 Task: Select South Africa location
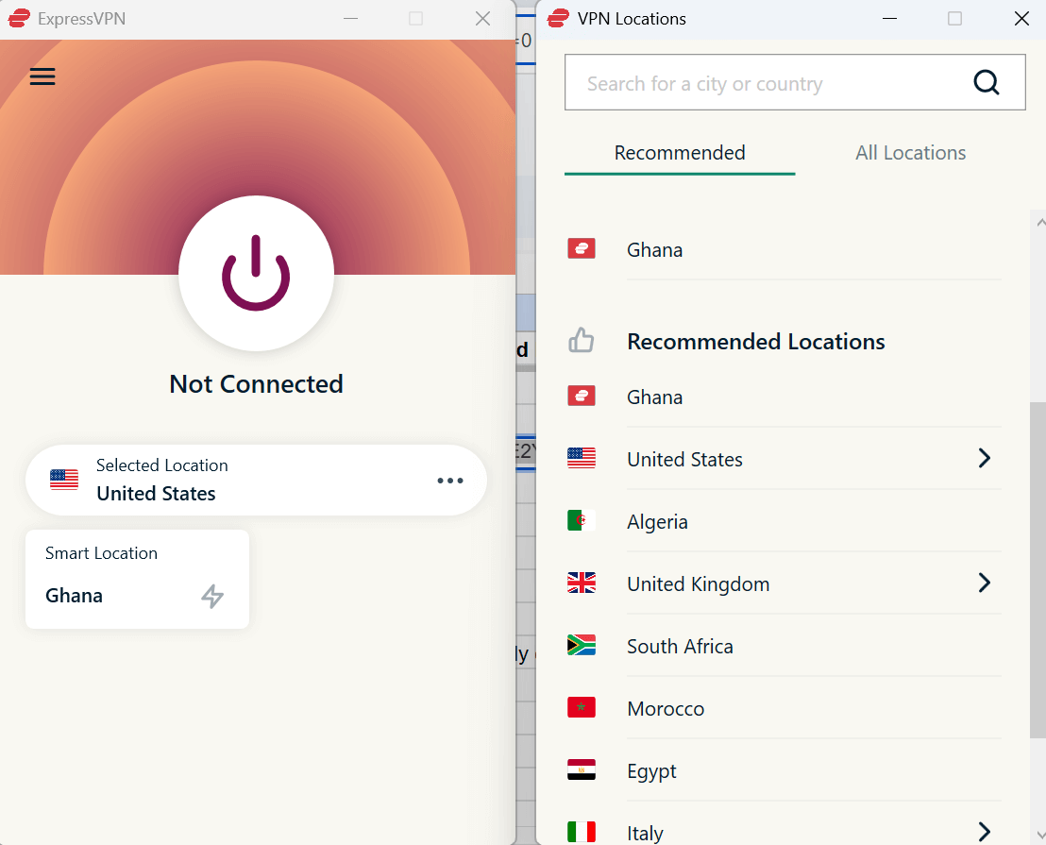tap(784, 646)
